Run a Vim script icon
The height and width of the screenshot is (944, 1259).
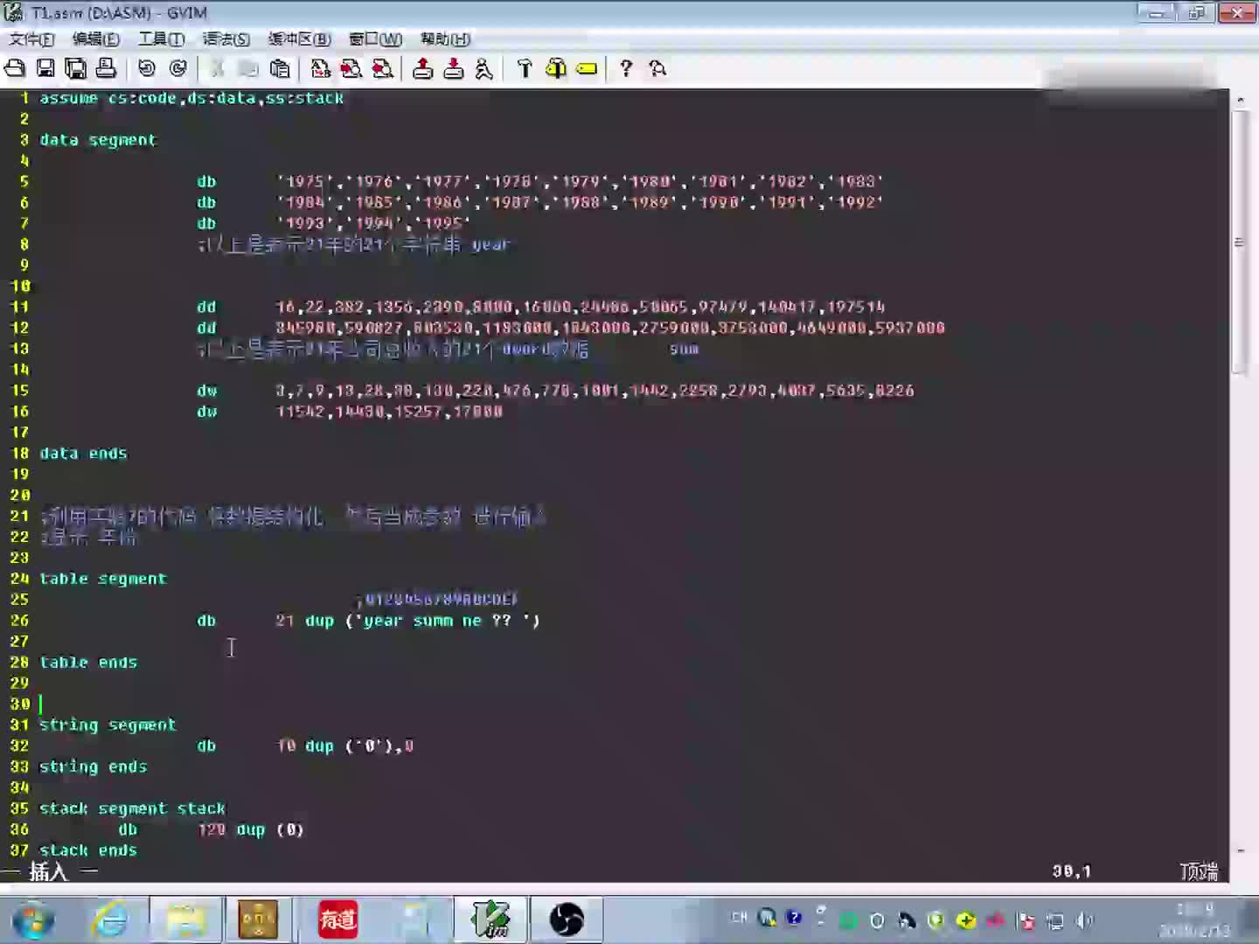(483, 68)
